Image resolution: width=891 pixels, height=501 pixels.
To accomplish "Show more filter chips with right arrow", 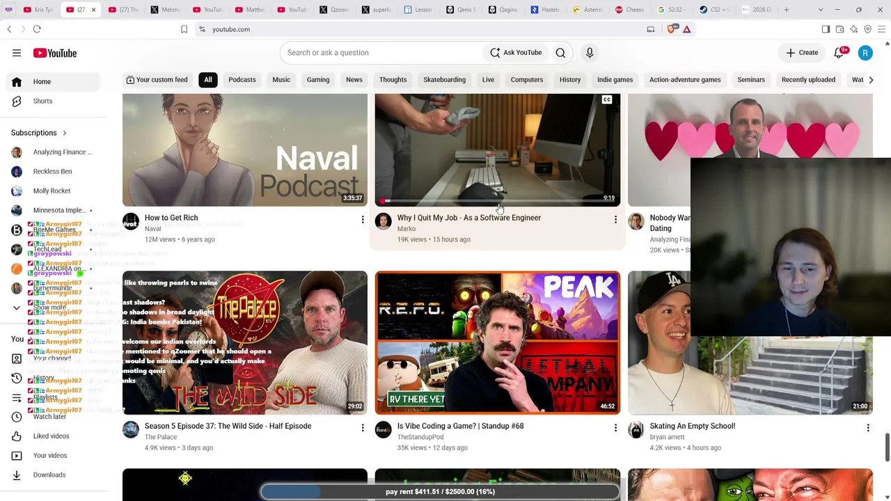I will pyautogui.click(x=871, y=80).
